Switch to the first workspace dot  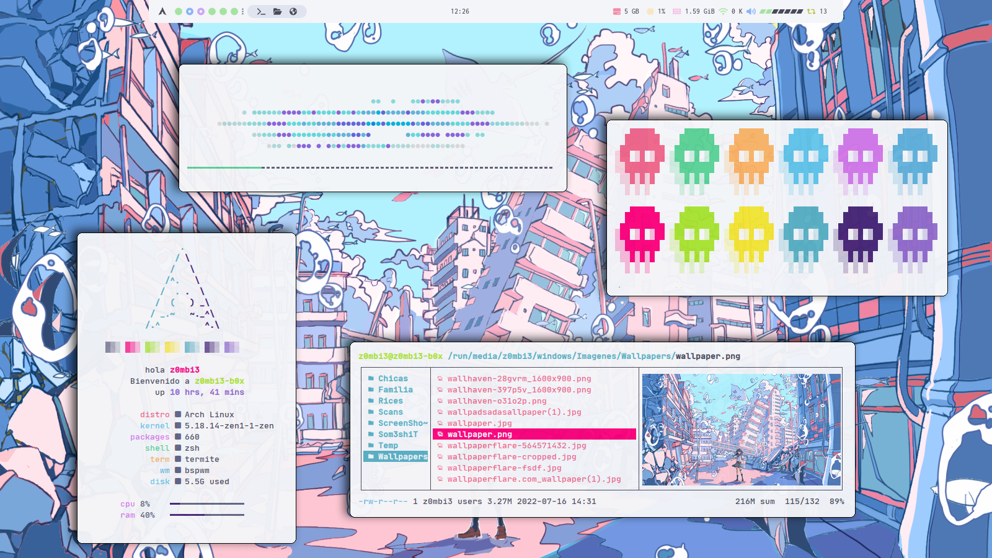point(179,11)
